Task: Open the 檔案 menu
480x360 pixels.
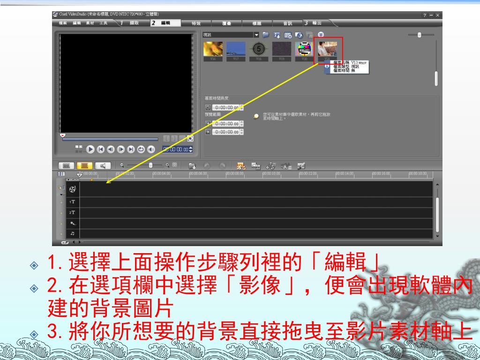Action: (x=63, y=23)
